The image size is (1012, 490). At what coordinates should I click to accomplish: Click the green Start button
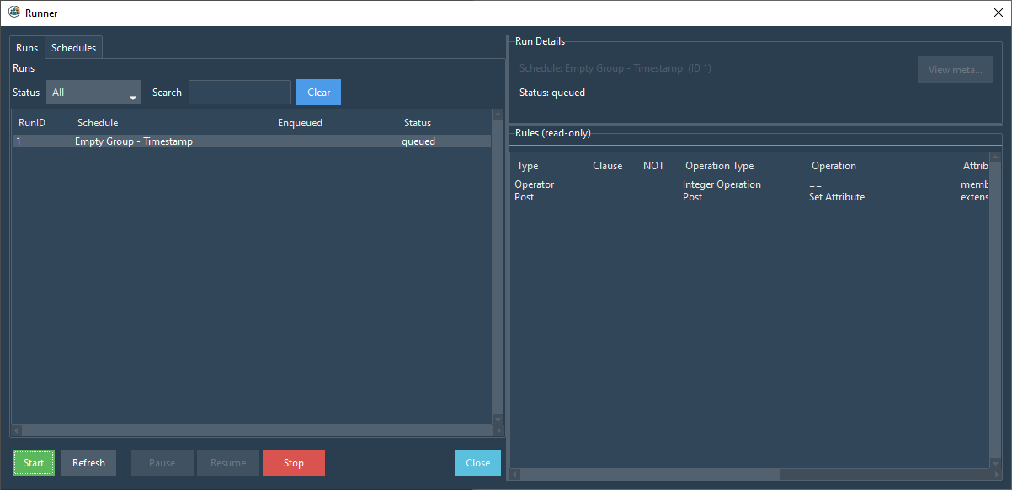pyautogui.click(x=34, y=462)
